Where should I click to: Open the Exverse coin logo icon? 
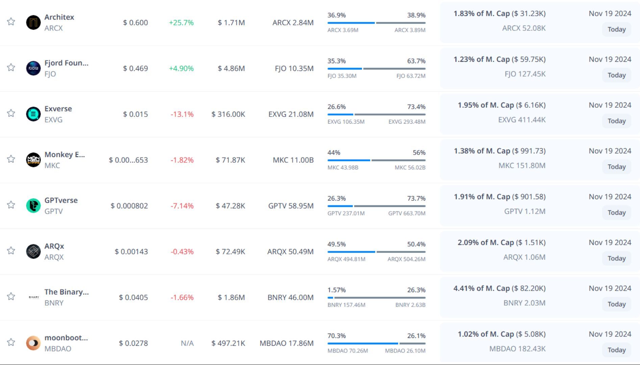pyautogui.click(x=33, y=114)
